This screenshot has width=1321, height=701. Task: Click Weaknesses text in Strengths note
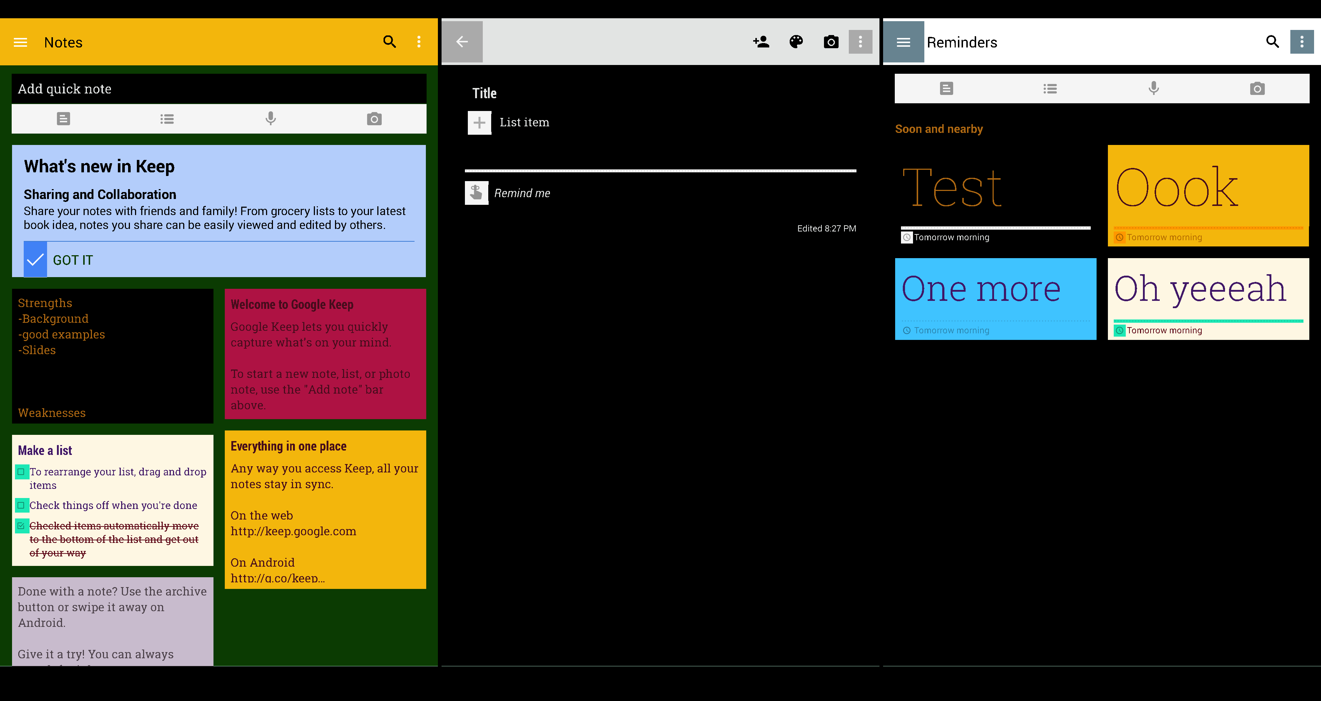(x=52, y=413)
